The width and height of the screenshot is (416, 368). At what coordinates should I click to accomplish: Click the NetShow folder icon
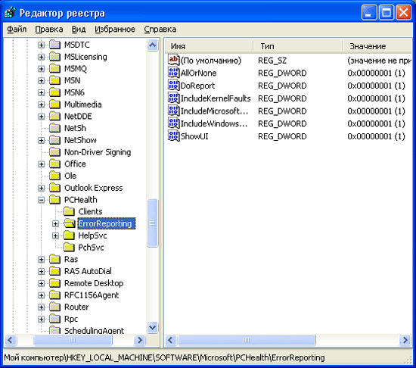[55, 140]
